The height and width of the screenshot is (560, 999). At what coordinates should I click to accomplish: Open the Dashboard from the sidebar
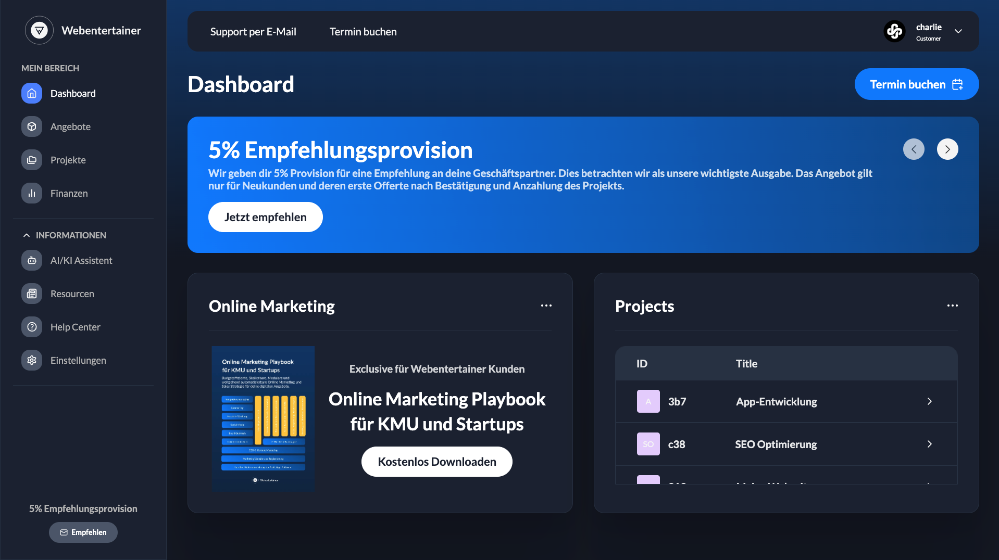(73, 93)
